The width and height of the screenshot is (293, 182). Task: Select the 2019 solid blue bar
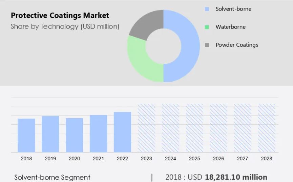50,134
